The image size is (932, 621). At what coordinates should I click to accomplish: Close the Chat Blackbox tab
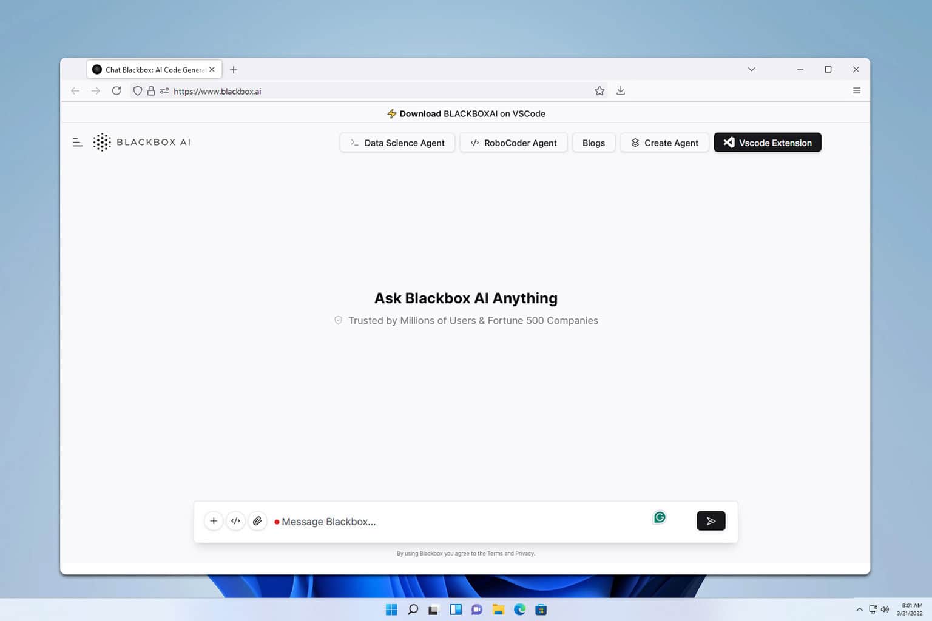click(x=212, y=70)
